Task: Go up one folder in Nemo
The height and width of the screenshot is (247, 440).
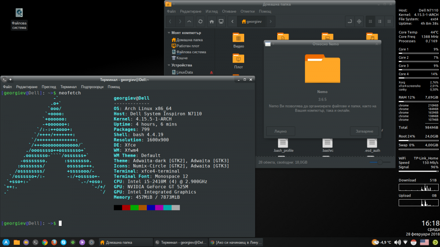Action: 189,21
